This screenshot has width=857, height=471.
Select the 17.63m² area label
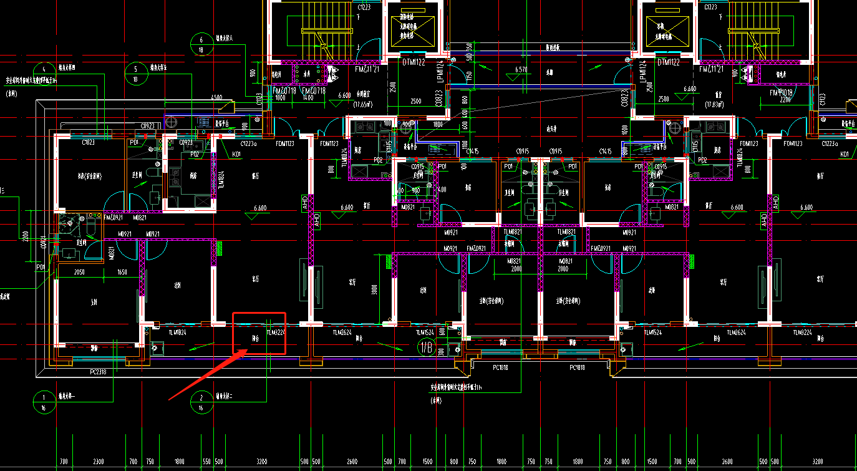pos(713,104)
